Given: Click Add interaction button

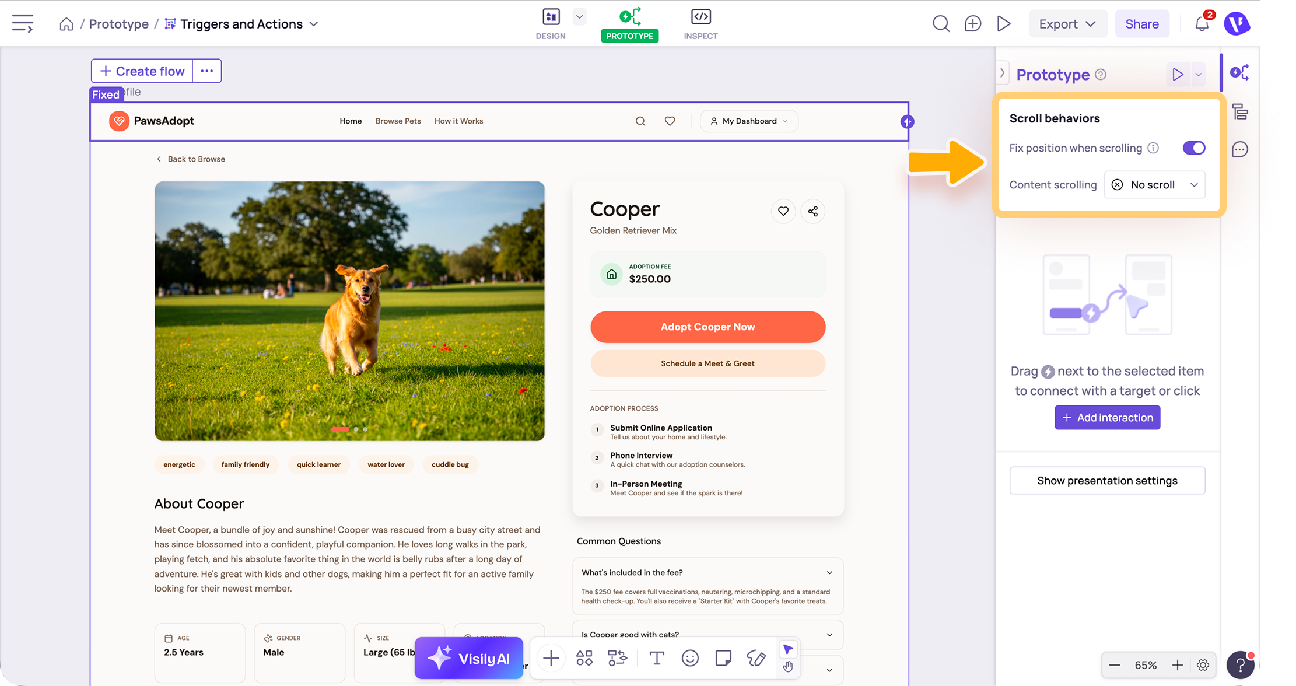Looking at the screenshot, I should pos(1107,418).
